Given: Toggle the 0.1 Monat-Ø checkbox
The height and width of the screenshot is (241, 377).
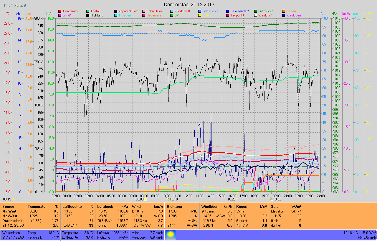Looking at the screenshot, I should click(x=6, y=5).
